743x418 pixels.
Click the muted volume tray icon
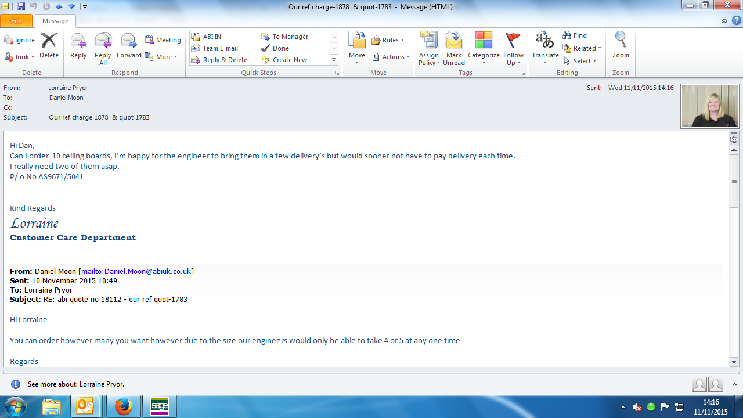637,407
